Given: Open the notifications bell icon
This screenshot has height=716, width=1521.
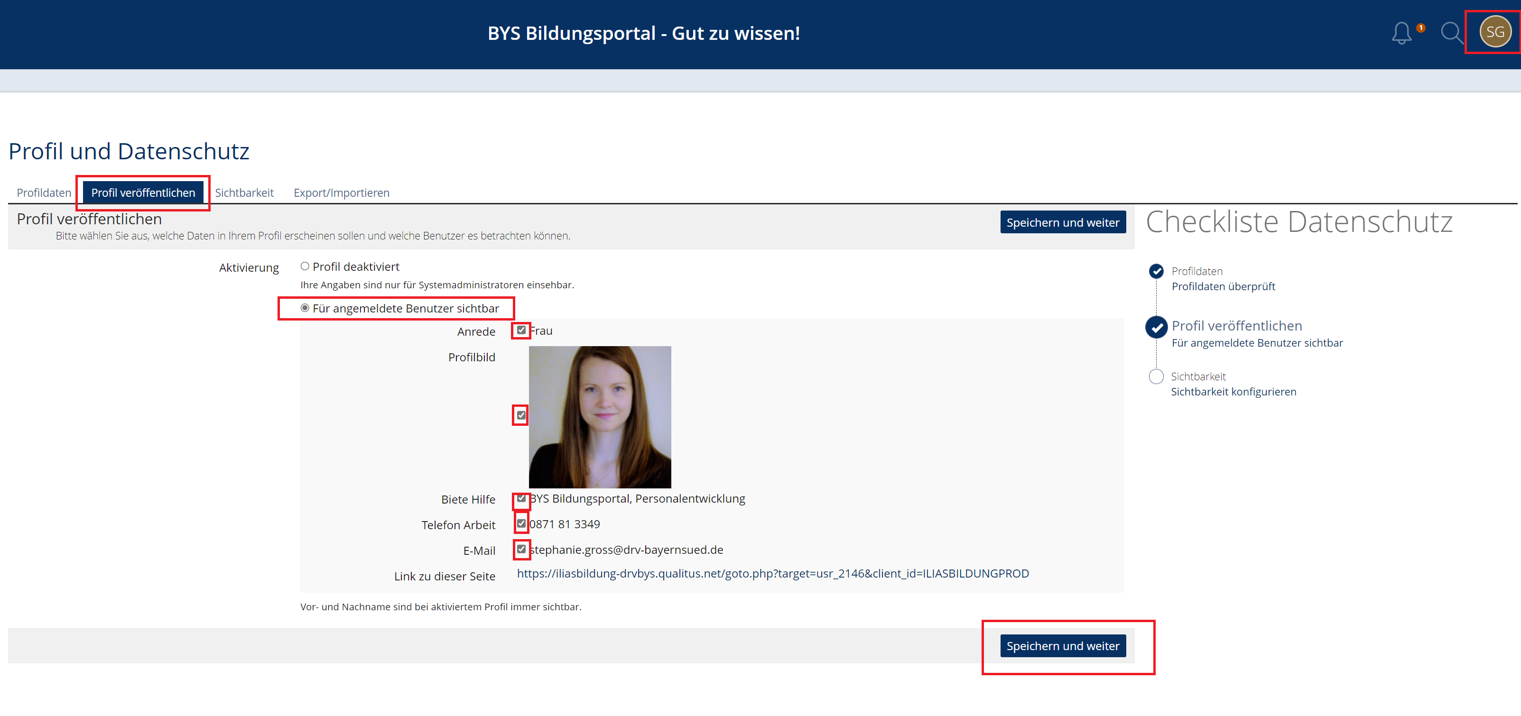Looking at the screenshot, I should [1402, 32].
